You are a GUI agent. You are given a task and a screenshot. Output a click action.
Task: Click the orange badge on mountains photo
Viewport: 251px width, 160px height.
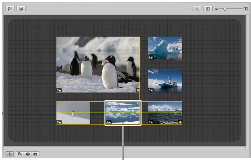pos(180,122)
